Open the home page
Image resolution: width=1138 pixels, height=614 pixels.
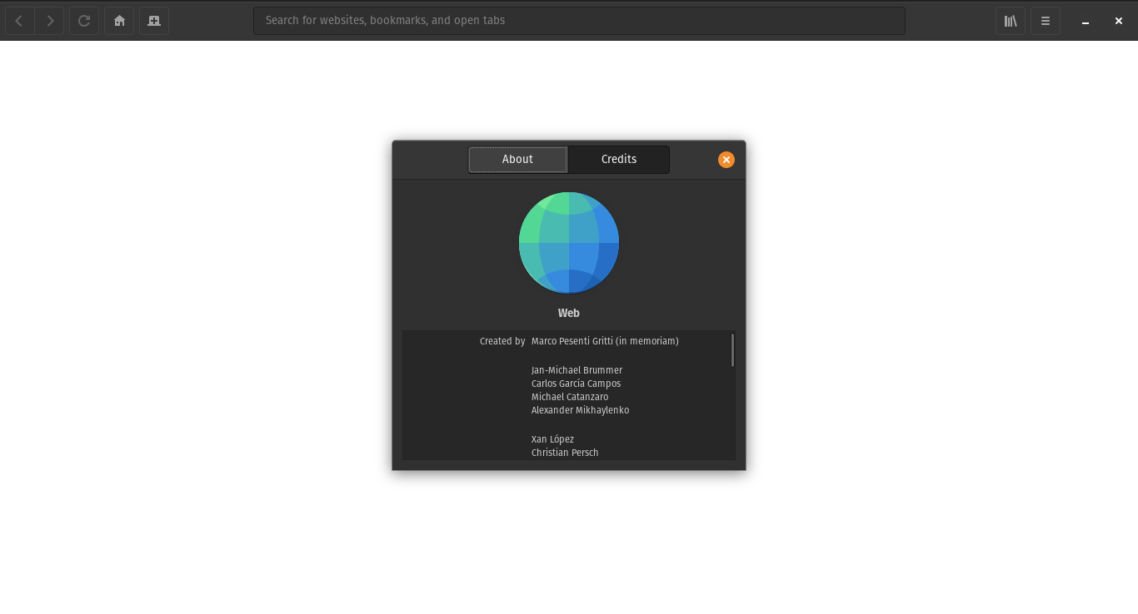point(119,21)
